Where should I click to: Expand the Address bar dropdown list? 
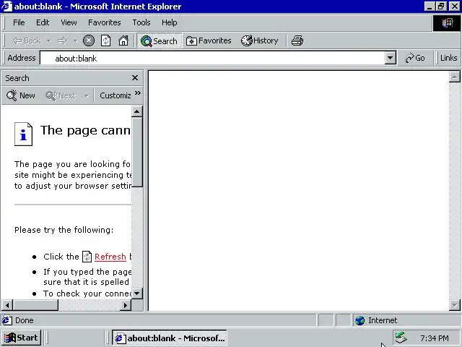click(x=390, y=58)
